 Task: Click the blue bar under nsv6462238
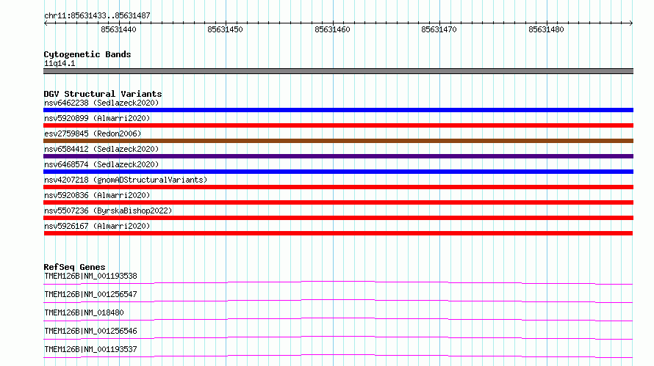pyautogui.click(x=338, y=110)
